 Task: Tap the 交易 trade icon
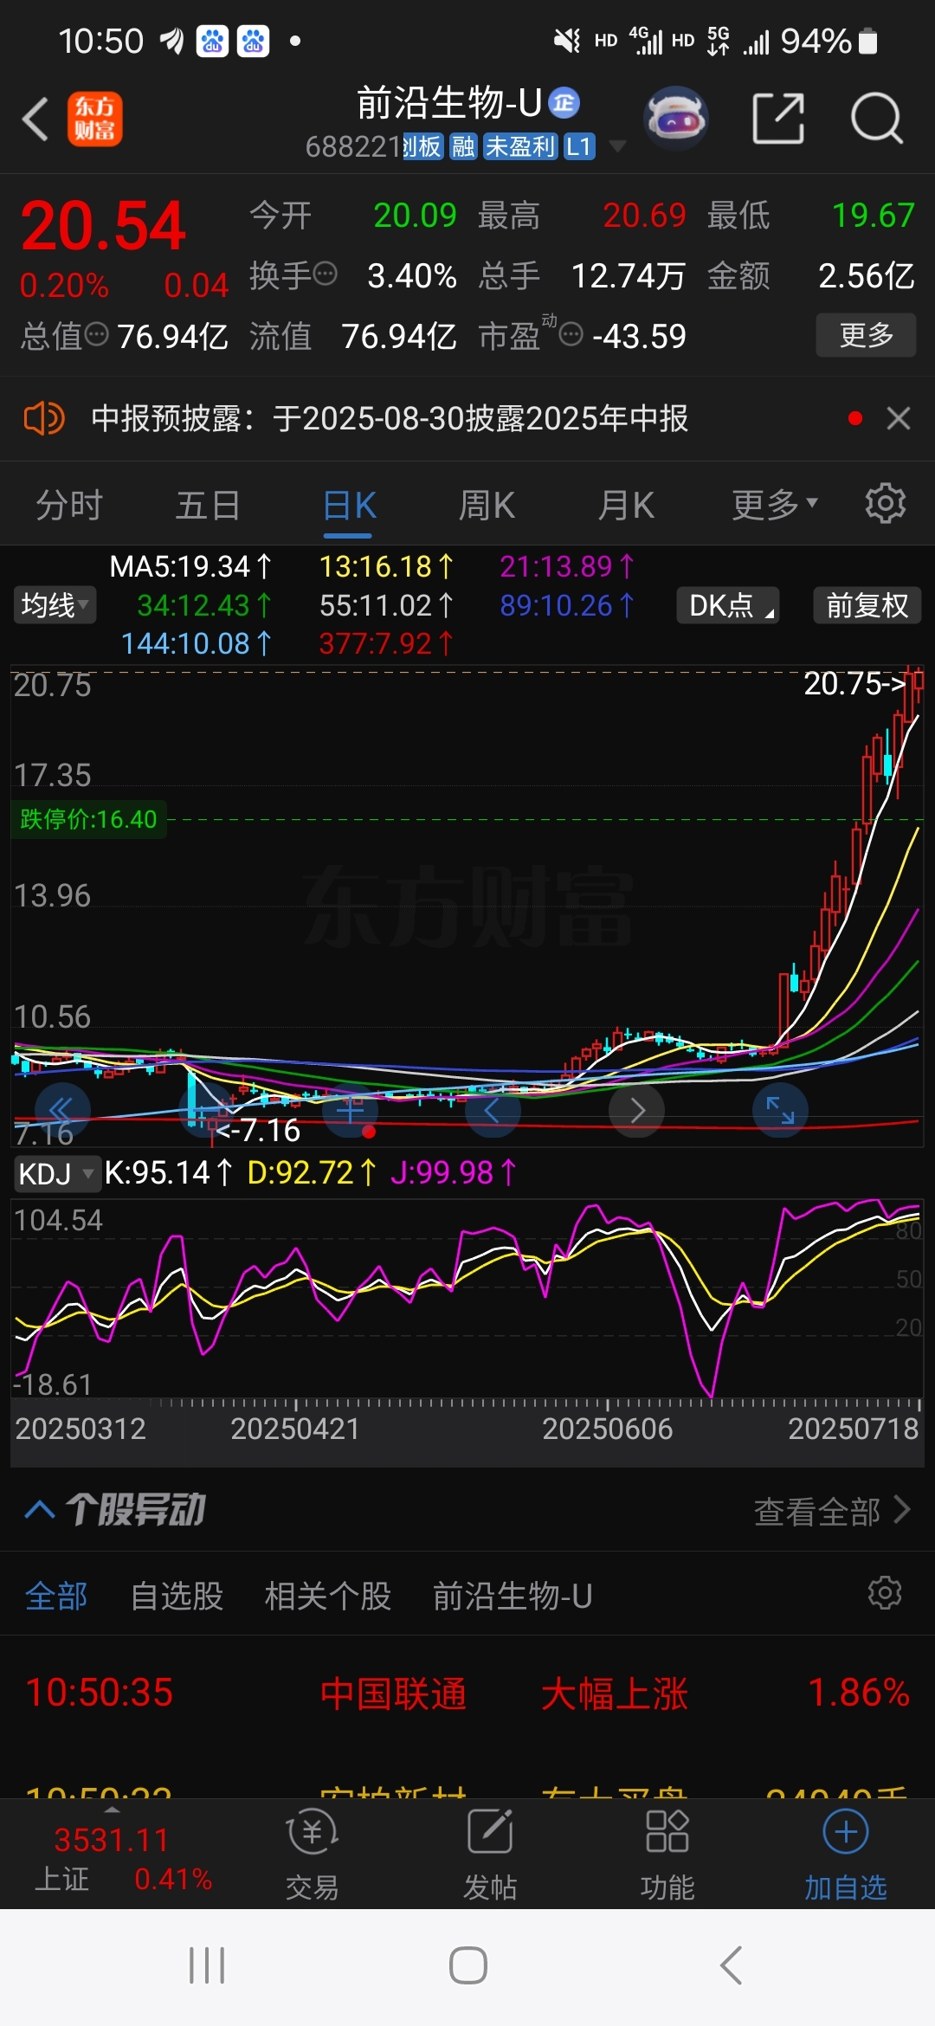312,1832
